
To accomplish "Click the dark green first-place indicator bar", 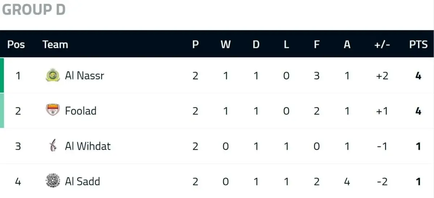I will [x=2, y=75].
